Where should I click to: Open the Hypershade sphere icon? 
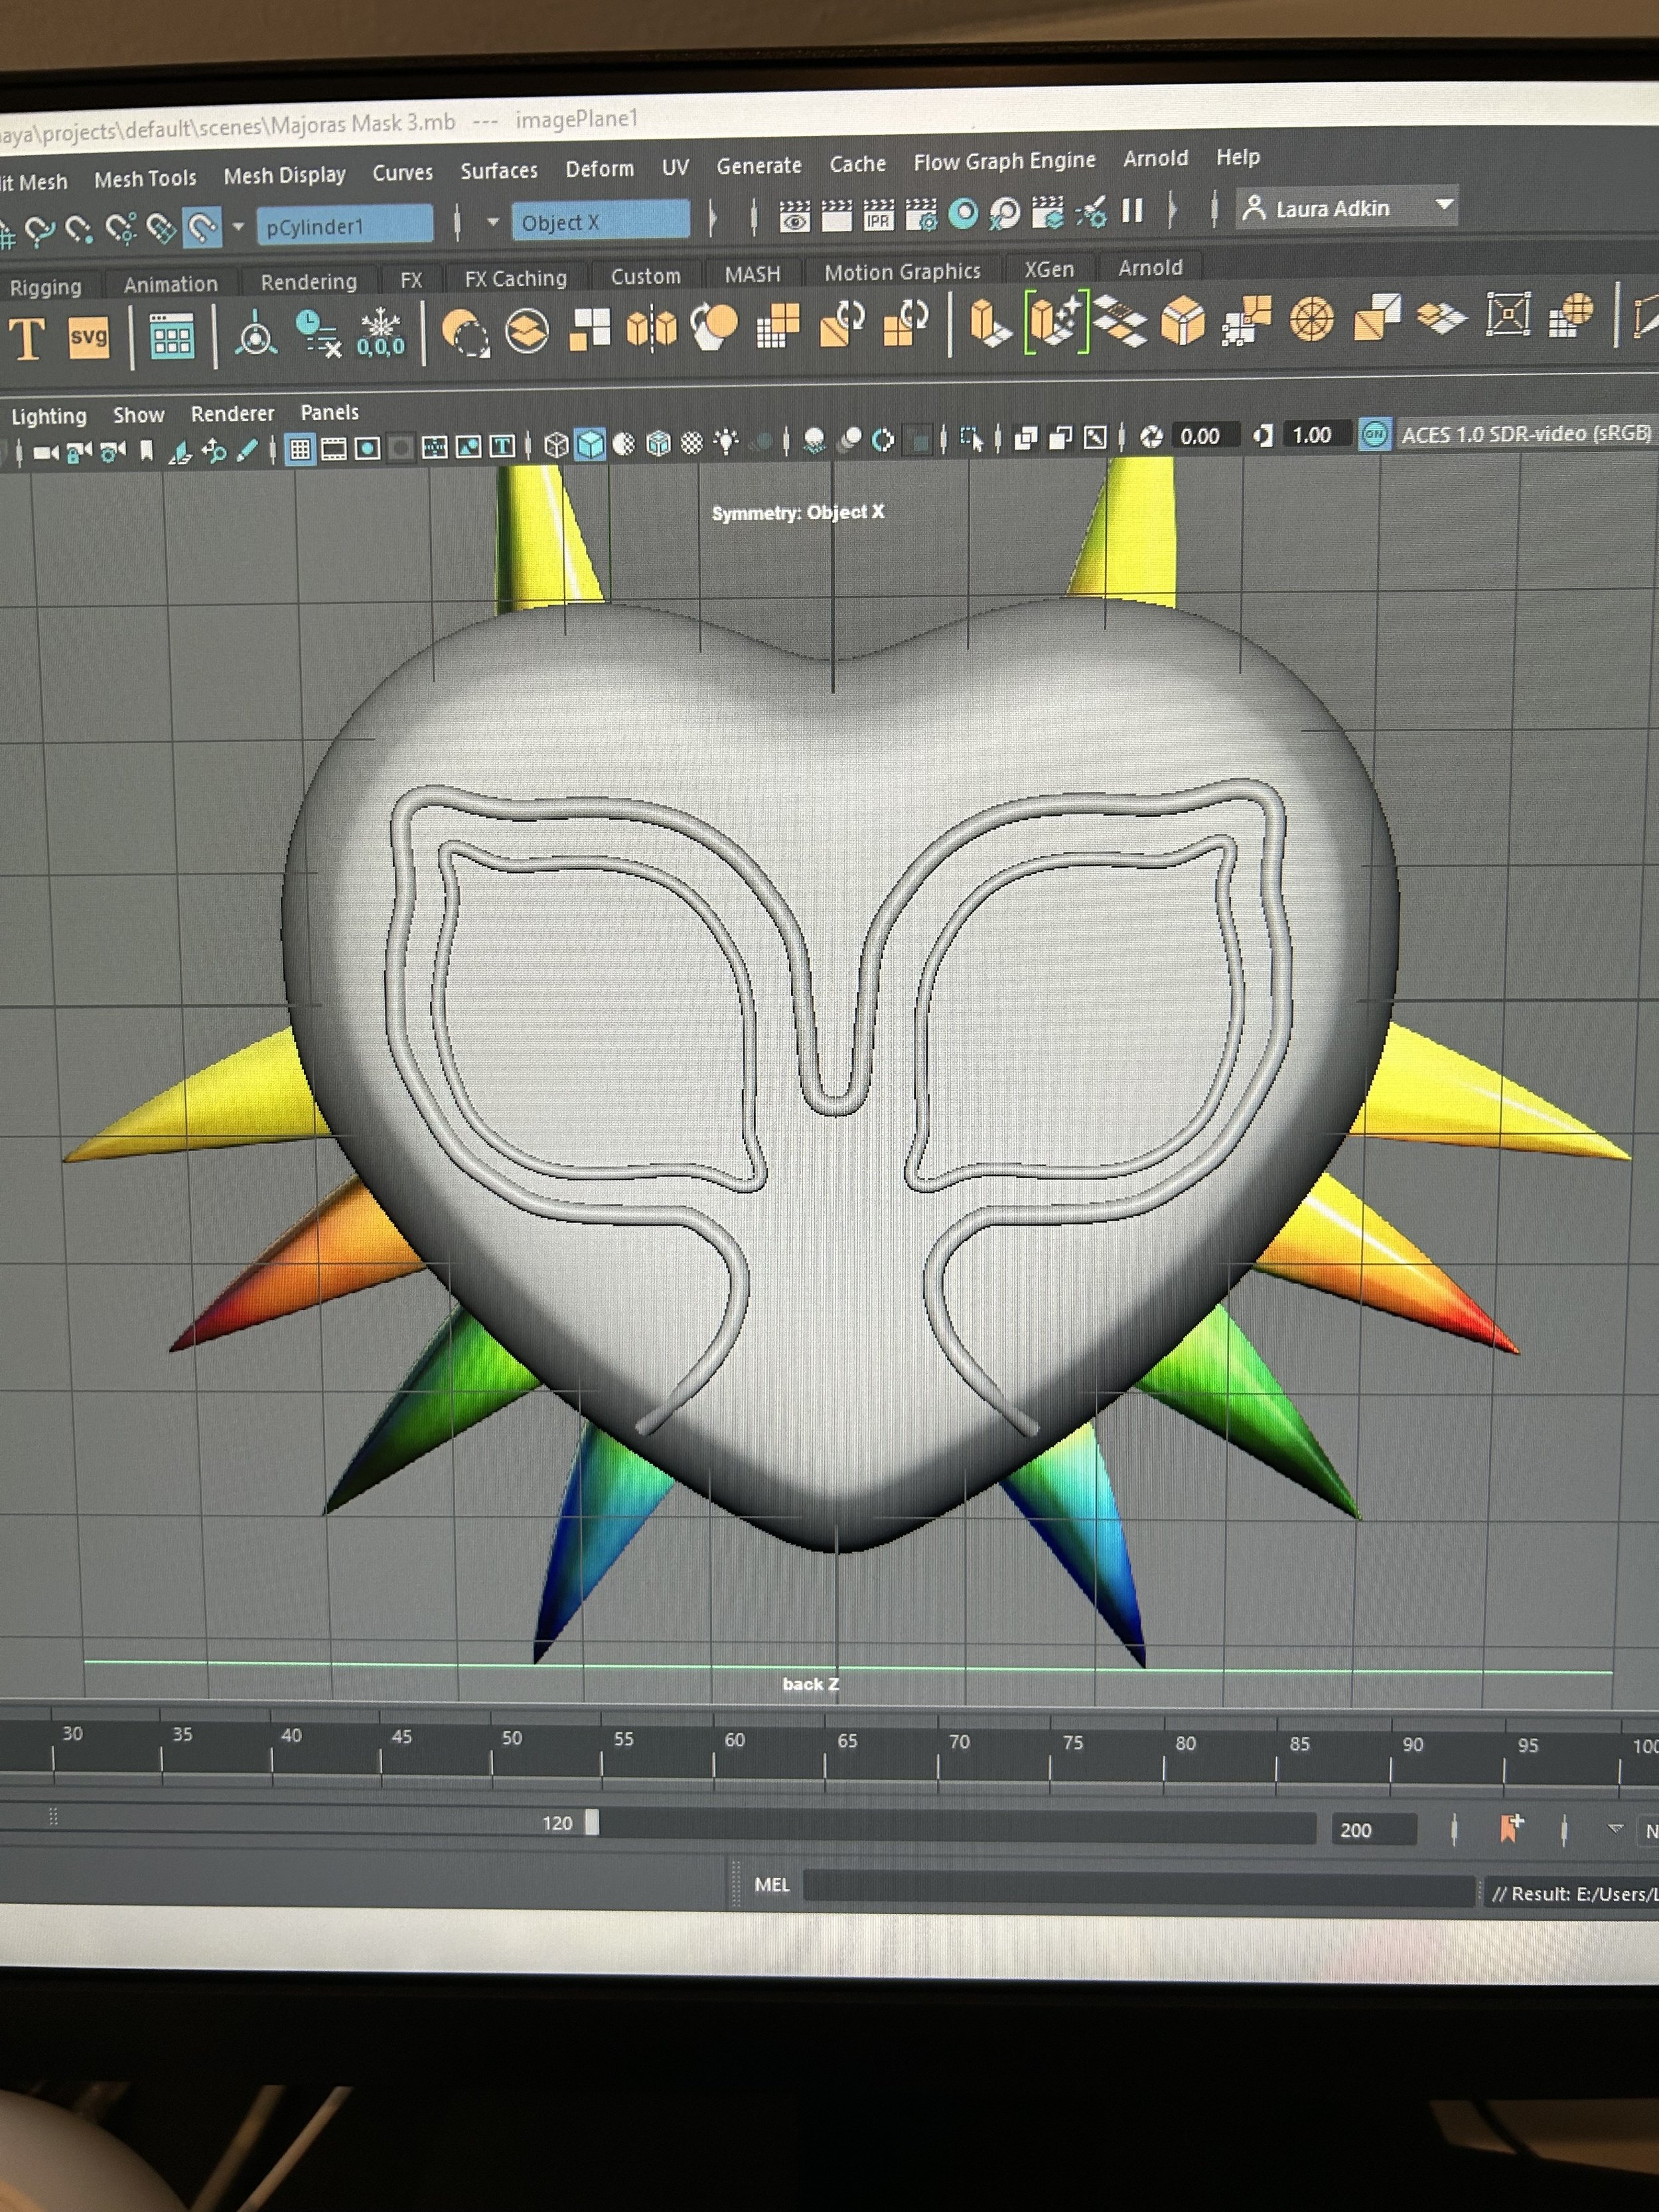[963, 213]
